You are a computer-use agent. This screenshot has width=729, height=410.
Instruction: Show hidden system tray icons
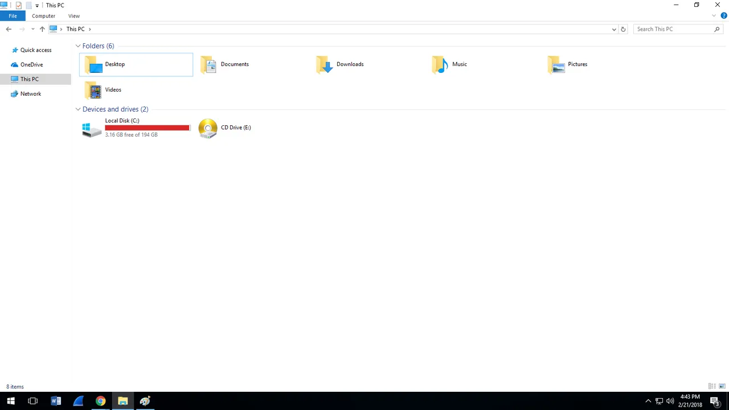648,401
